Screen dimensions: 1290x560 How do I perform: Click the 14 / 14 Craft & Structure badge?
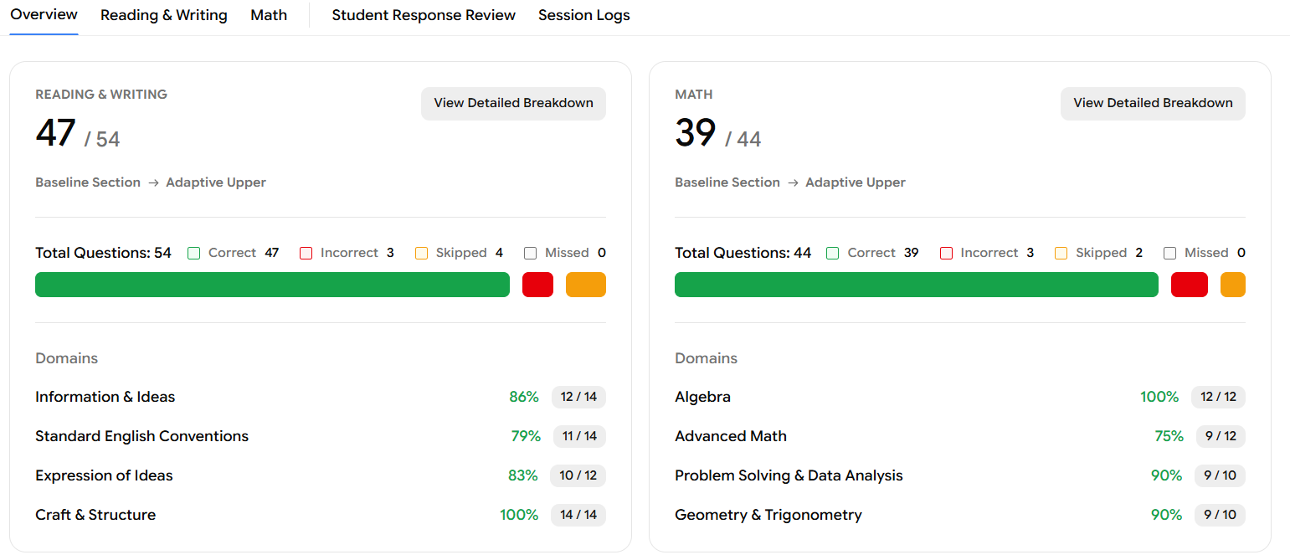point(578,515)
